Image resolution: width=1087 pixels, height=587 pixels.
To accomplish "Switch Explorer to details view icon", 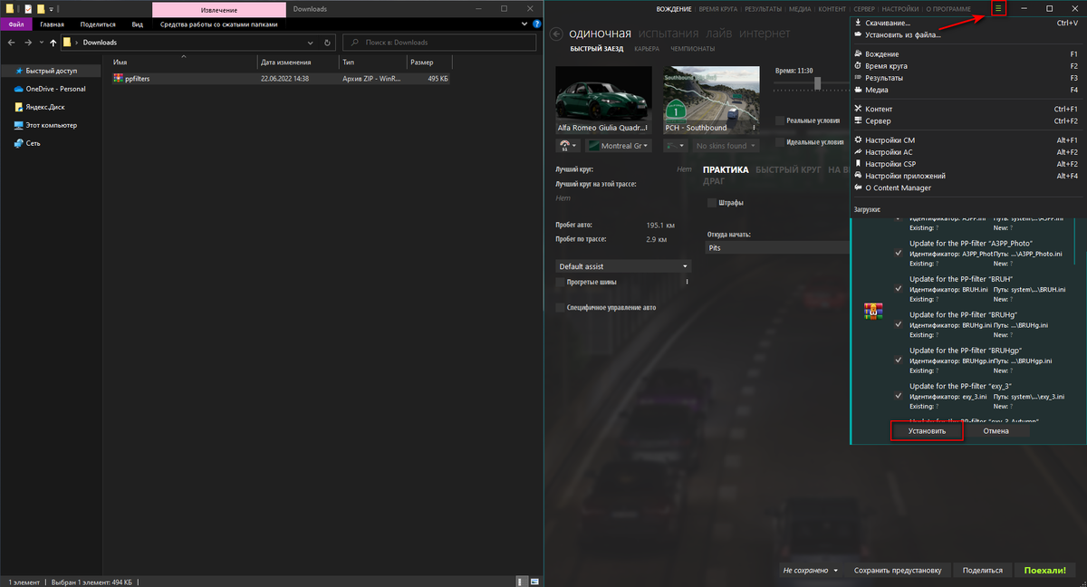I will [521, 581].
